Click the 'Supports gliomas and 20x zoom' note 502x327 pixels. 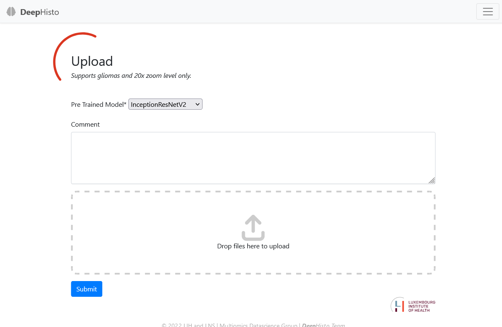coord(131,76)
